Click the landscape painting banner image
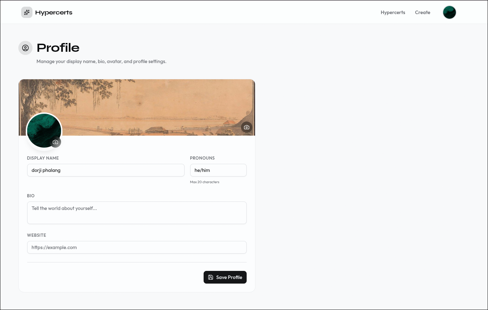The image size is (488, 310). (148, 106)
